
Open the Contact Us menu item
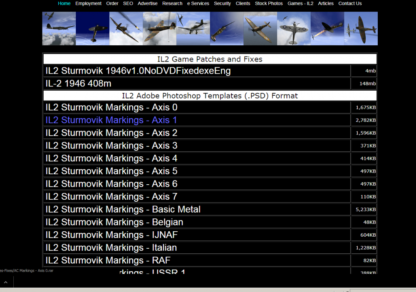350,3
